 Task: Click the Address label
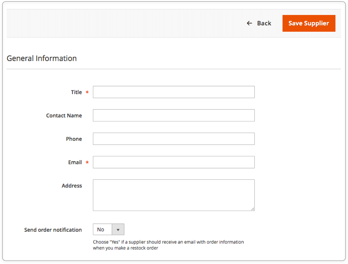[x=72, y=185]
